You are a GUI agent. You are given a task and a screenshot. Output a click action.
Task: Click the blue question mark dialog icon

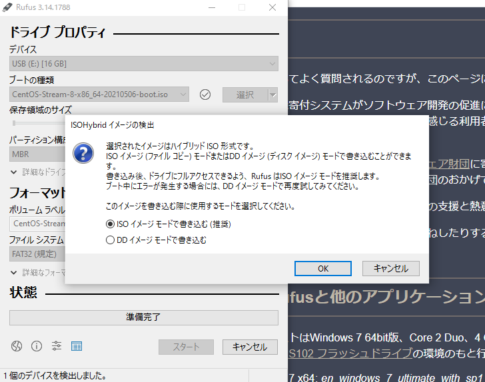[x=83, y=153]
